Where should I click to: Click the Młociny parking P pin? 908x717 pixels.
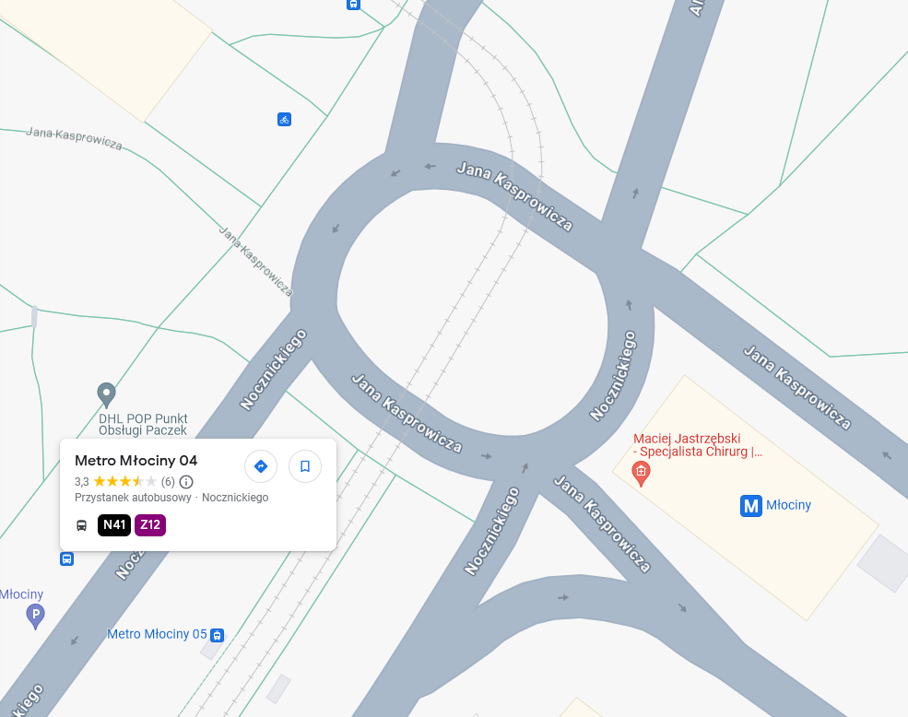(x=35, y=617)
